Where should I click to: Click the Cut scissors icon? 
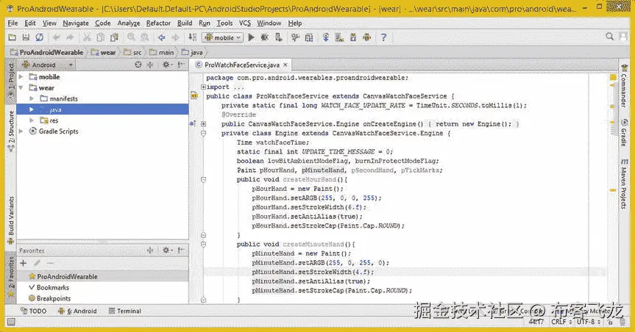(87, 37)
